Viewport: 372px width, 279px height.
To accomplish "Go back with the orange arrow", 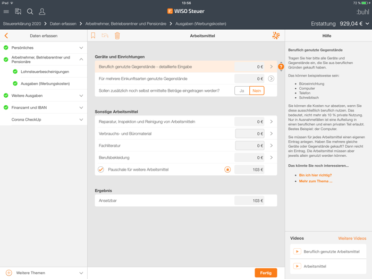I will [6, 36].
